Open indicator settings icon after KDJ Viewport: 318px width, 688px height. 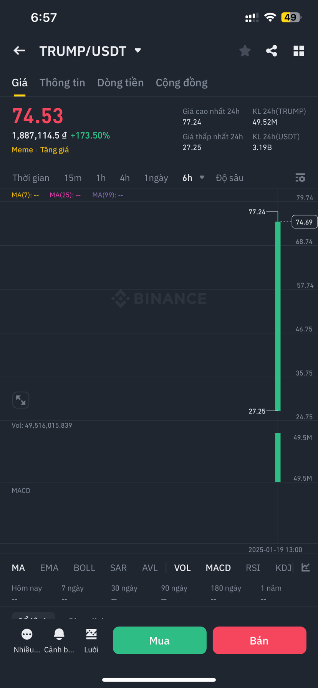(306, 567)
